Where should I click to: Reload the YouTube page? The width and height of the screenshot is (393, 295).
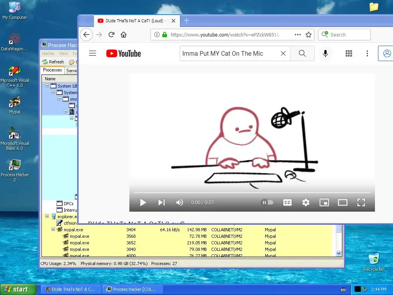(x=112, y=35)
